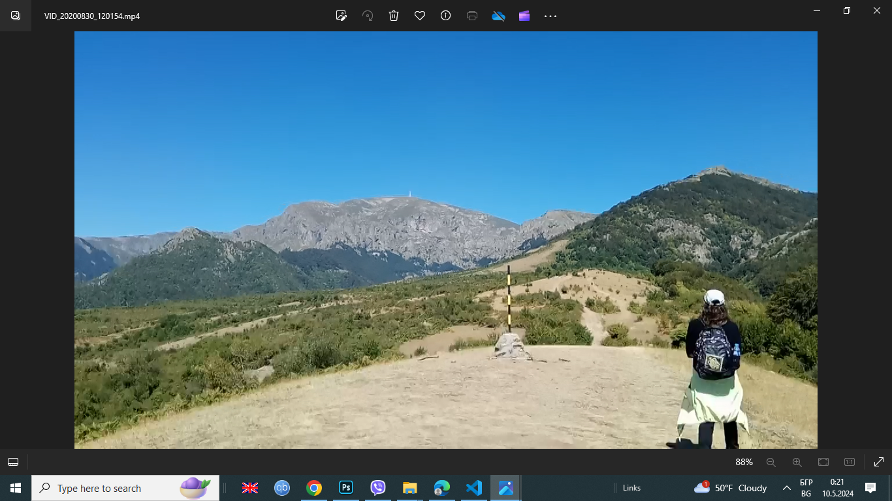Click the Photos app icon in title bar
Screen dimensions: 892x501
coord(16,16)
